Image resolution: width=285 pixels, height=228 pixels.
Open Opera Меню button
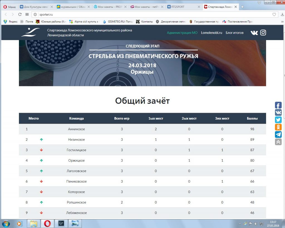click(10, 7)
